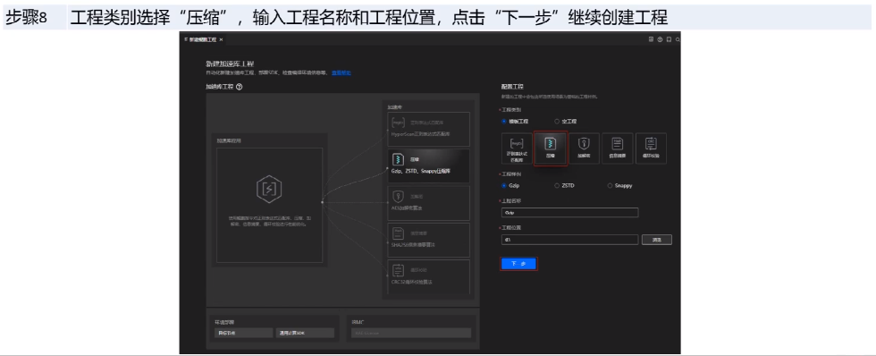Click the bookmark-shaped top-right toolbar icon

point(669,39)
